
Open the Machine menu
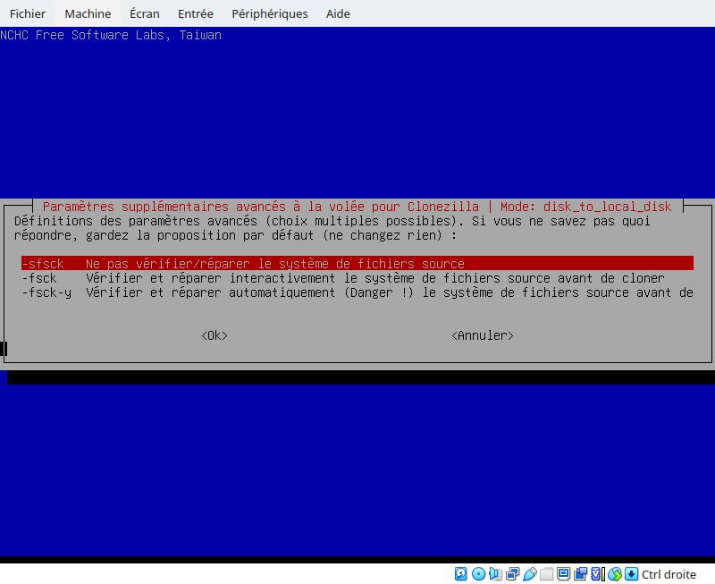88,13
